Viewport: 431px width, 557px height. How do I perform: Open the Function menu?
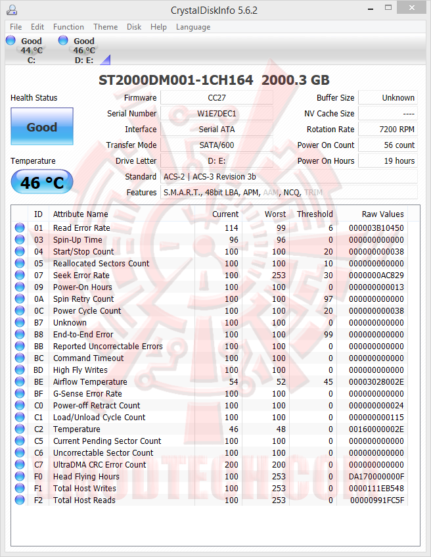coord(68,27)
